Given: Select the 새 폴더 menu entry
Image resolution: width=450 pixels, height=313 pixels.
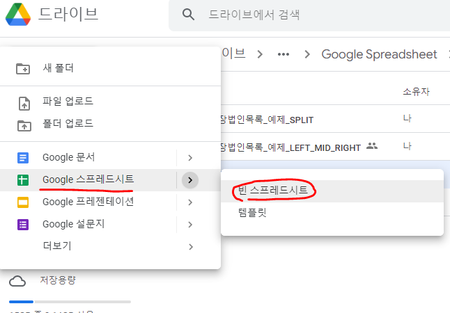Looking at the screenshot, I should point(110,68).
